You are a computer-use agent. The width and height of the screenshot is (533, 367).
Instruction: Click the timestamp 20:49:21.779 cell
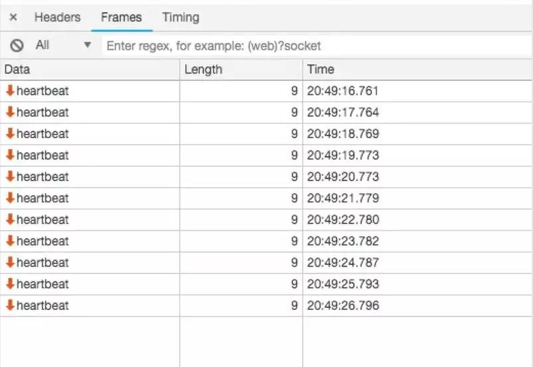tap(343, 198)
